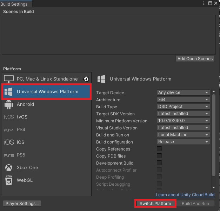Click the iOS platform icon
Screen dimensions: 220x211
pos(9,142)
